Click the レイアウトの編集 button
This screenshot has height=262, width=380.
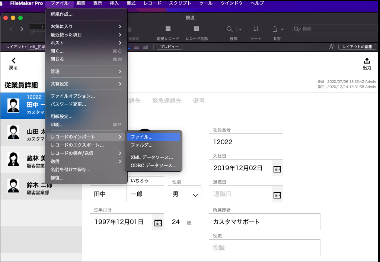(357, 47)
